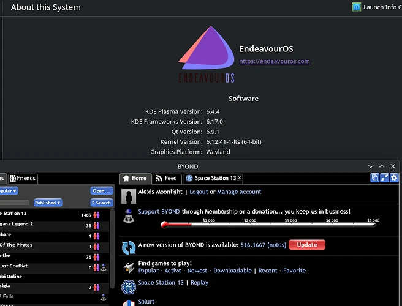Close the Space Station 13 tab

click(x=240, y=178)
